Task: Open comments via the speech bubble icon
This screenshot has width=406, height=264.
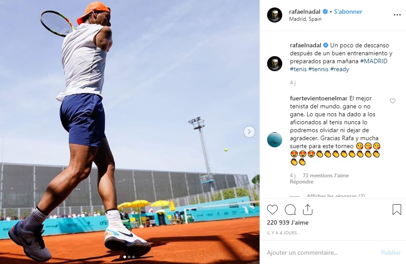Action: (x=290, y=210)
